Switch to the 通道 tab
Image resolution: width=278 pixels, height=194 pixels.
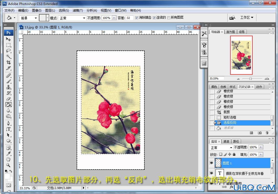coord(226,141)
